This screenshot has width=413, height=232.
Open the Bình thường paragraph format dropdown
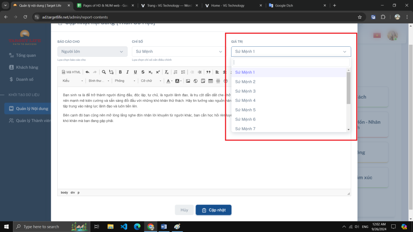(x=99, y=81)
